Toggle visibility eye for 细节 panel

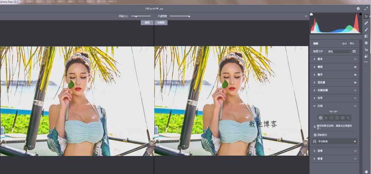point(355,75)
